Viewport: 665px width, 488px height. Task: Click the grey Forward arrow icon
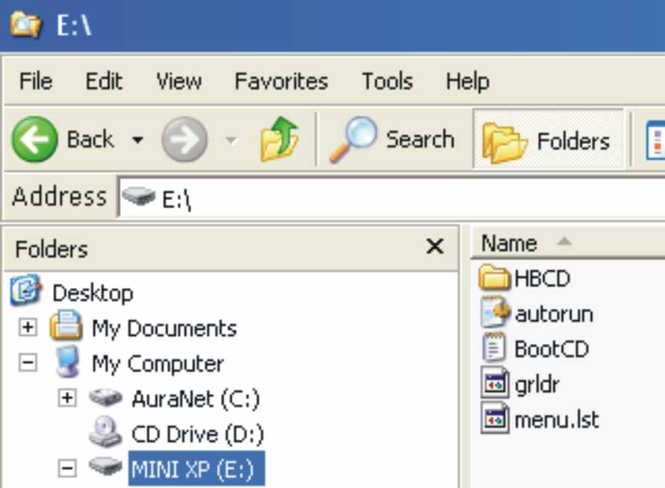[184, 139]
